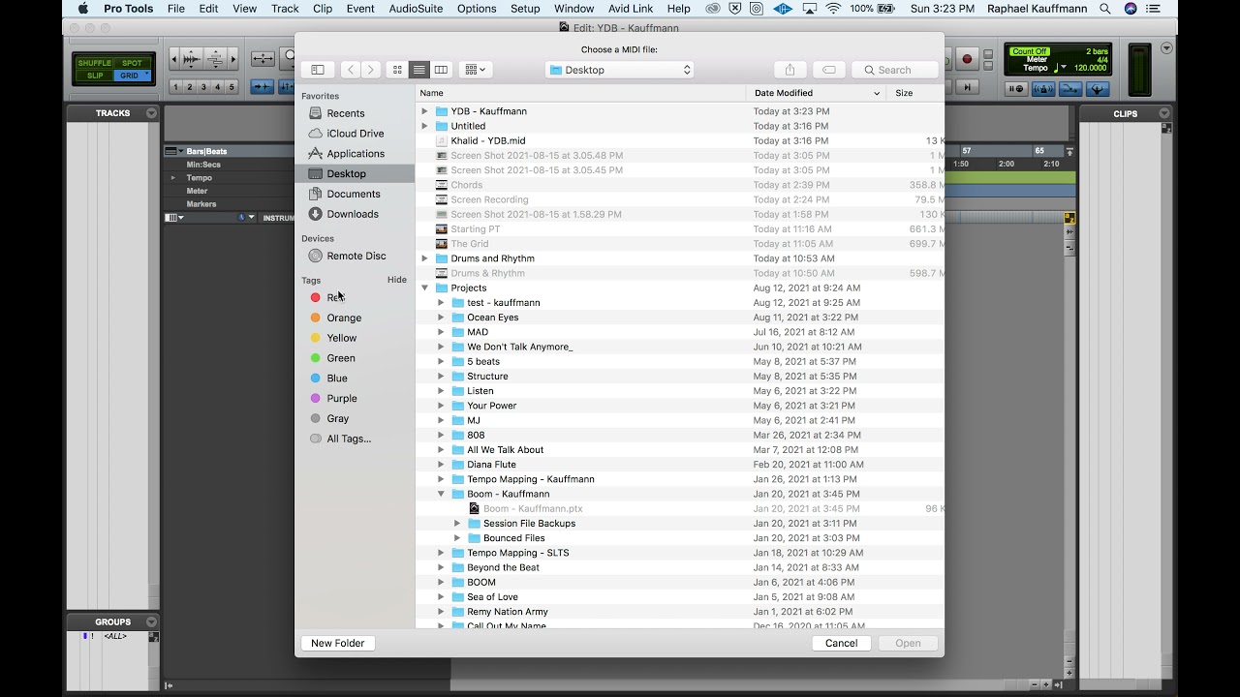Select the Green tag color
This screenshot has width=1240, height=697.
[x=332, y=358]
